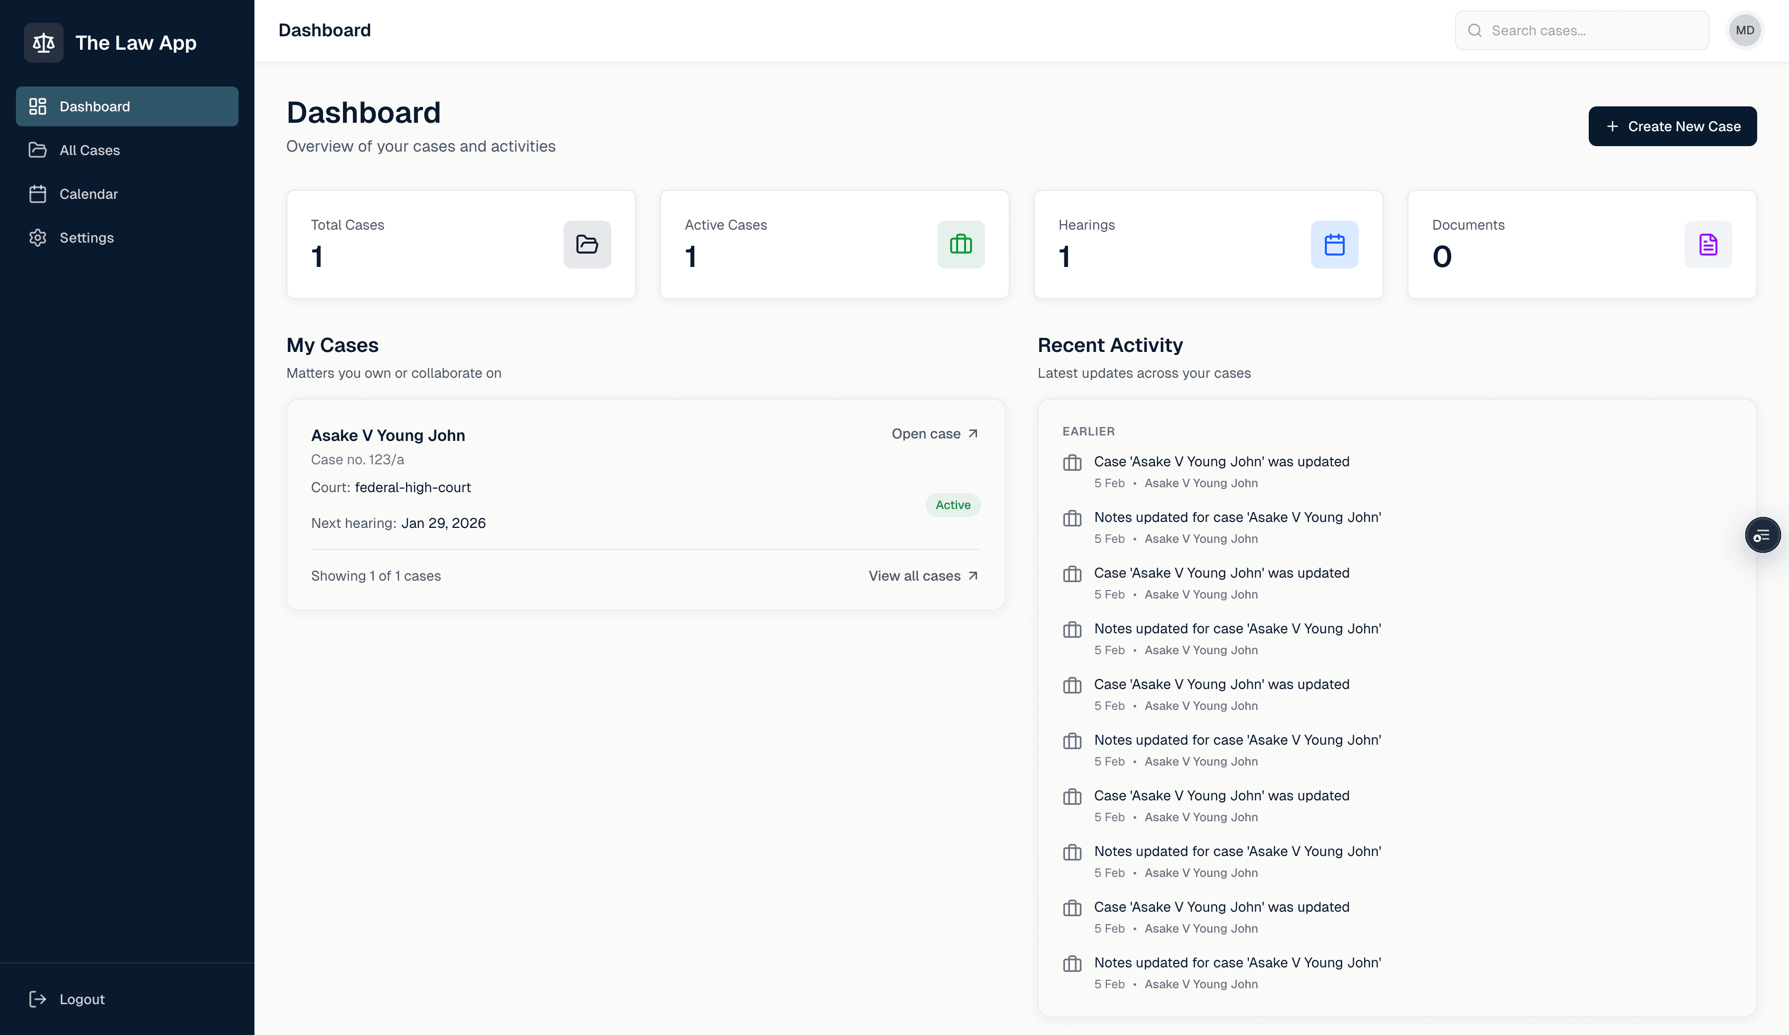The height and width of the screenshot is (1035, 1789).
Task: Open Settings via the gear icon
Action: [38, 237]
